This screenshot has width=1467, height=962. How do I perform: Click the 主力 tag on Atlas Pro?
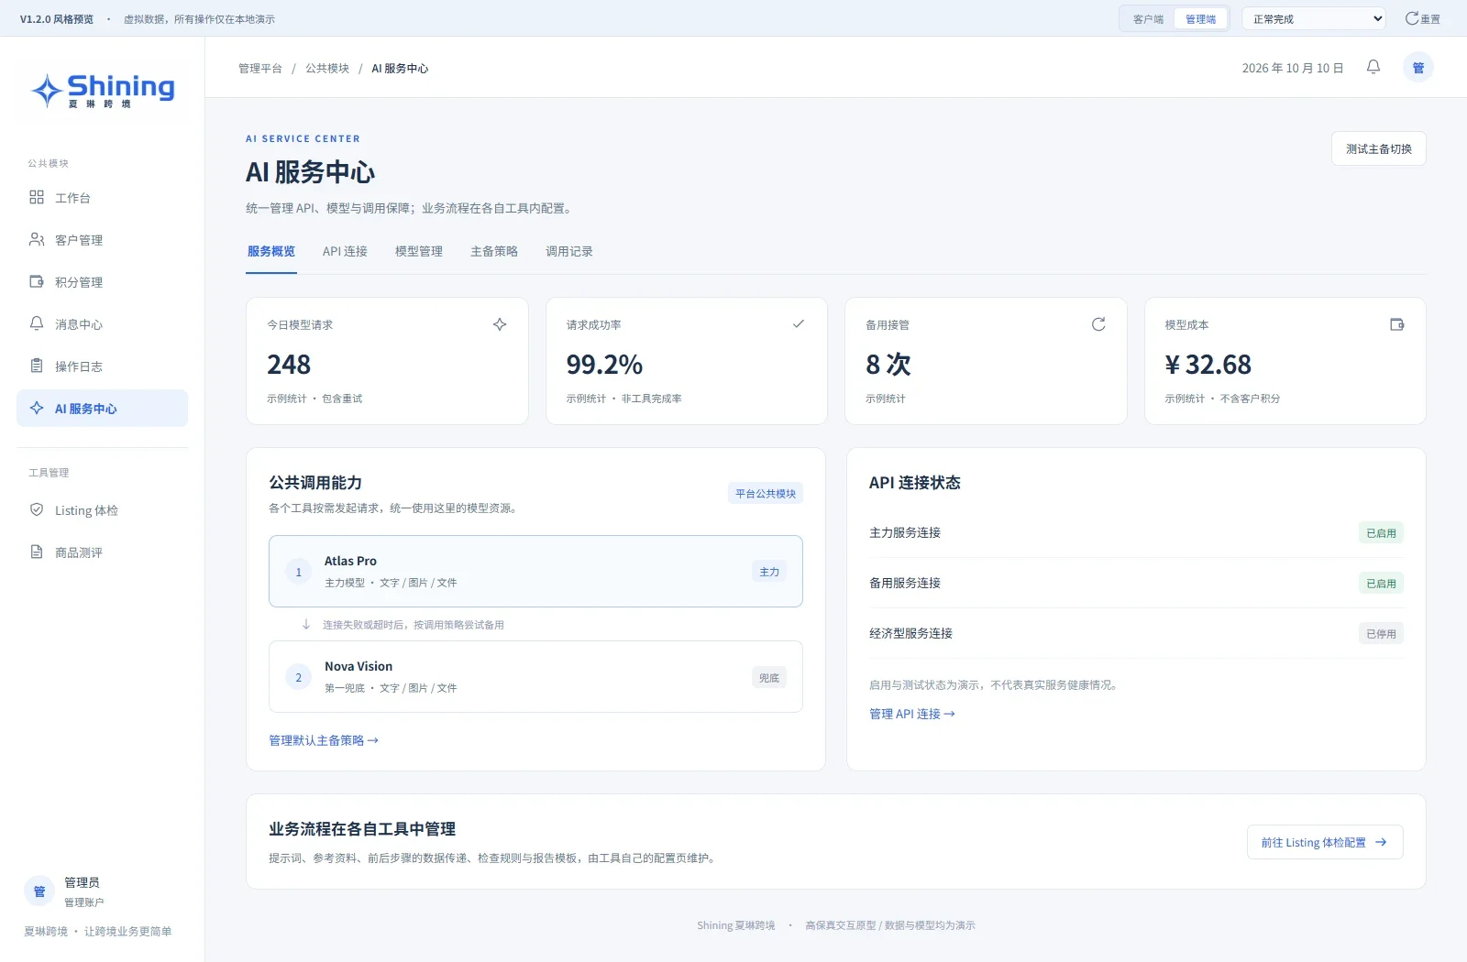click(769, 572)
